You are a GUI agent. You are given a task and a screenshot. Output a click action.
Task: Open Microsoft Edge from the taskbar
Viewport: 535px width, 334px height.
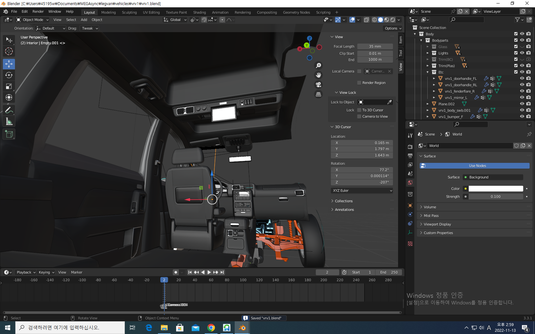[149, 328]
